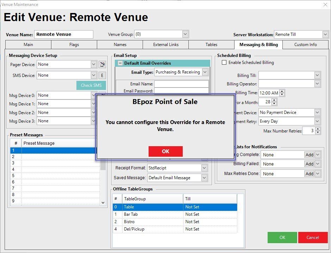Viewport: 331px width, 253px height.
Task: Click the E button next to SMS Device
Action: coord(102,75)
